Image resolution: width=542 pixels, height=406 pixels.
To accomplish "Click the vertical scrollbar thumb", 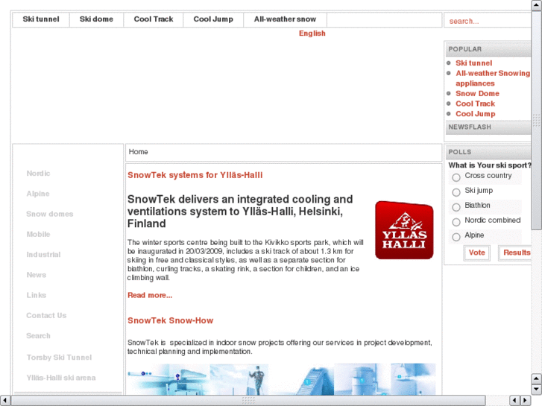I will pyautogui.click(x=537, y=120).
